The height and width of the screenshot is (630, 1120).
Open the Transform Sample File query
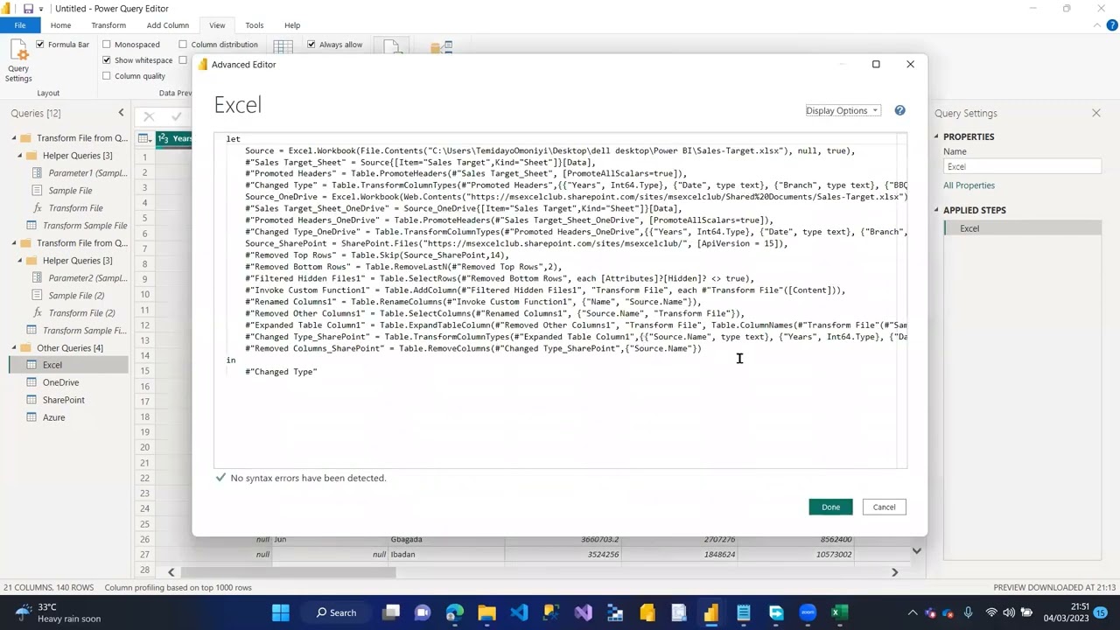pos(85,226)
